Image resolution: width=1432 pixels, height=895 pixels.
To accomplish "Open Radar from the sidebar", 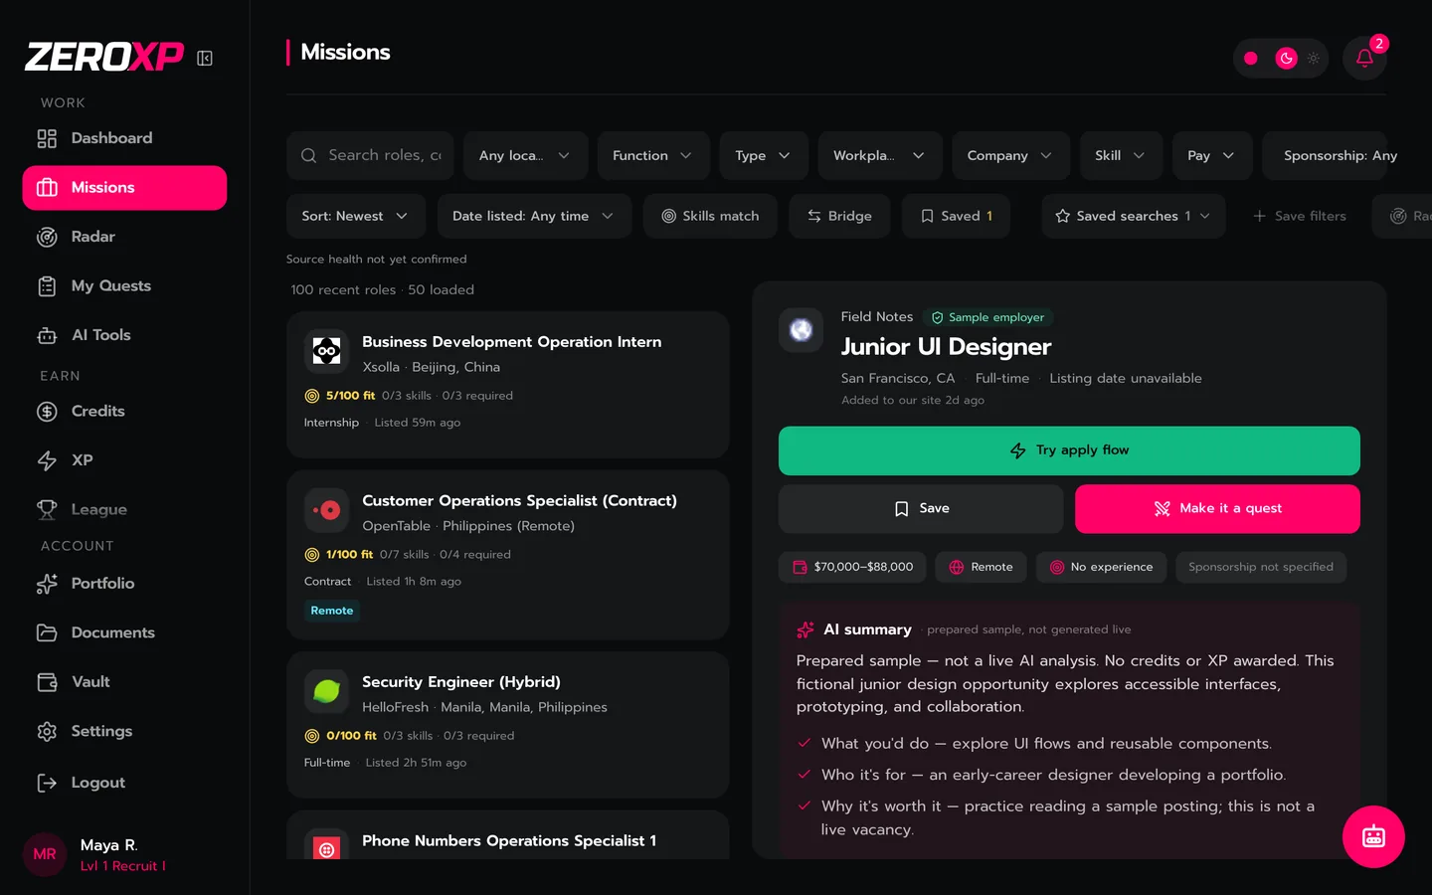I will (124, 237).
